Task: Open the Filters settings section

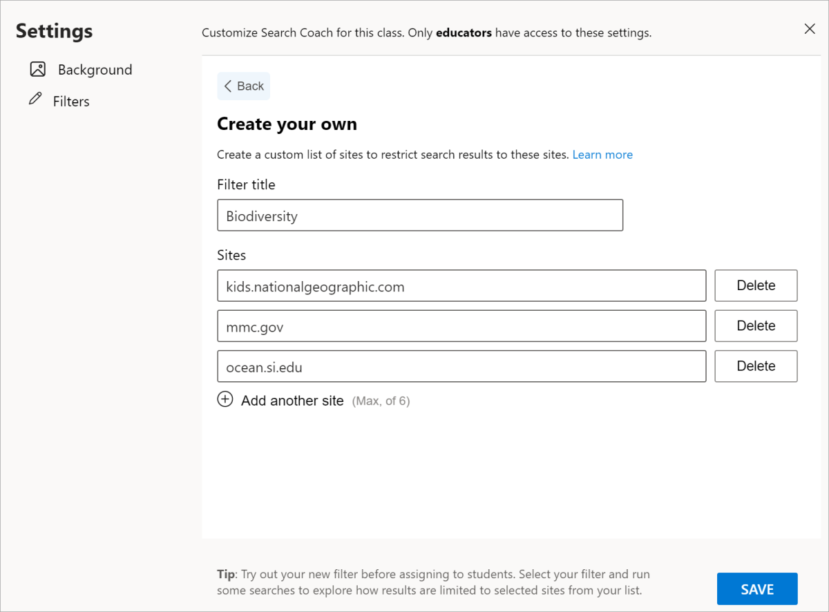Action: tap(59, 101)
